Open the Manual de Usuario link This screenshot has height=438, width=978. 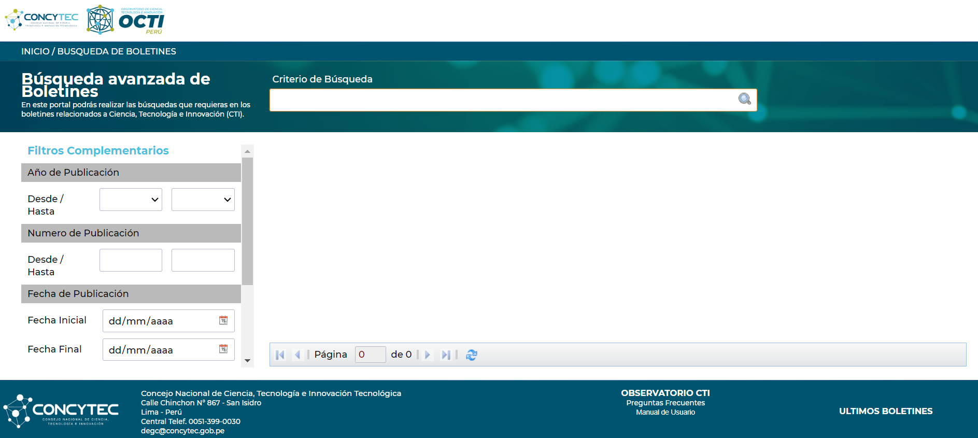[x=665, y=413]
